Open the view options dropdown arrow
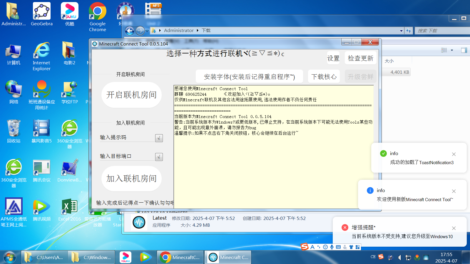Image resolution: width=470 pixels, height=264 pixels. coord(452,50)
